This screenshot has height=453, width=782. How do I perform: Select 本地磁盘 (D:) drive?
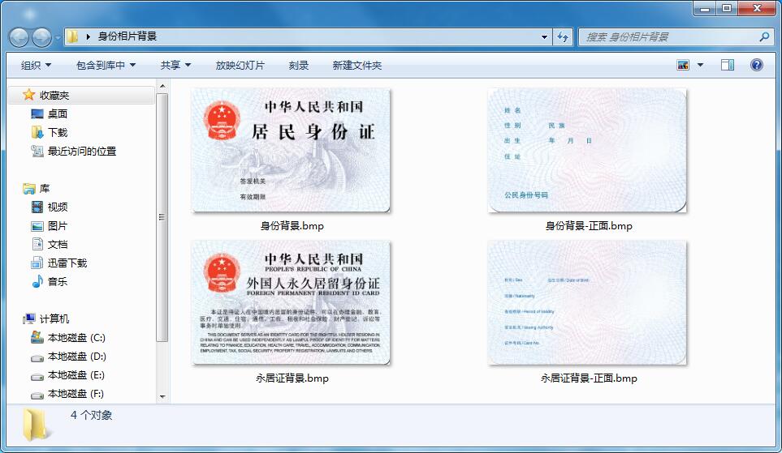click(x=76, y=356)
